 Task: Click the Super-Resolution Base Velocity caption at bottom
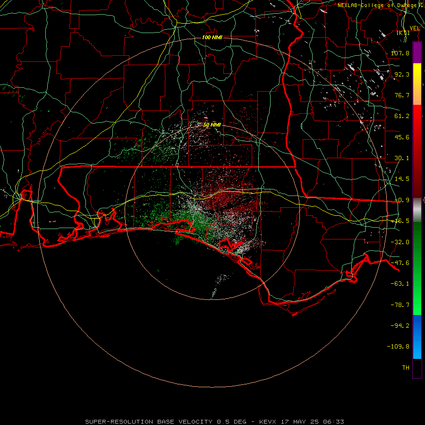215,422
